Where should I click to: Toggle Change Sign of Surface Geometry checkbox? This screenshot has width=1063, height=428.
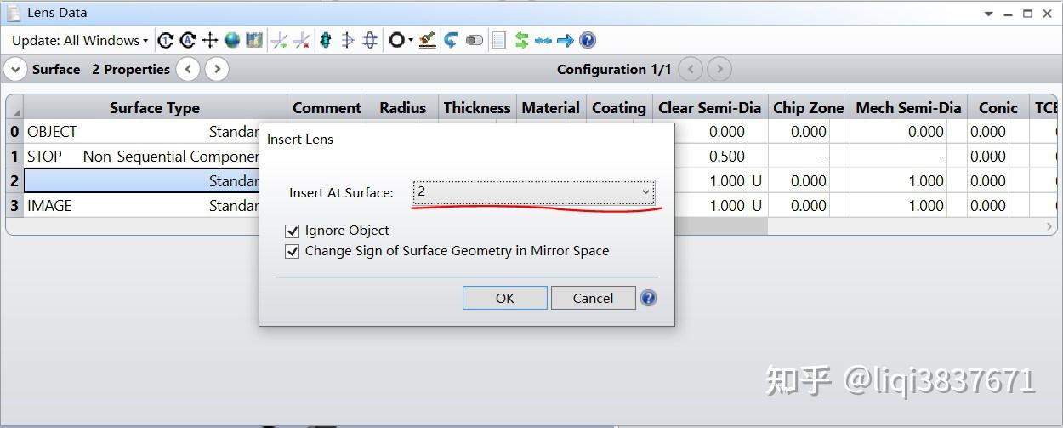coord(293,251)
